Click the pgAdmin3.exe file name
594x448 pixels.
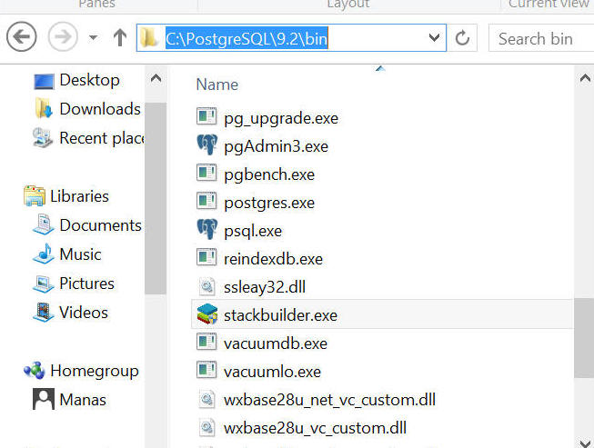(276, 147)
